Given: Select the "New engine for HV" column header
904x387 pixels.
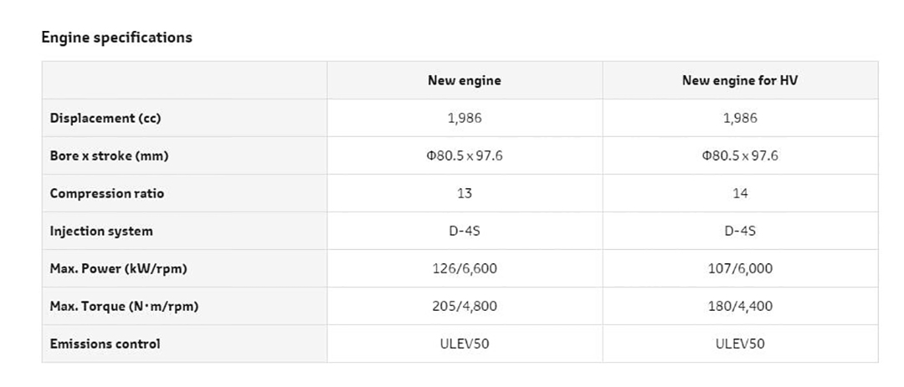Looking at the screenshot, I should [740, 81].
